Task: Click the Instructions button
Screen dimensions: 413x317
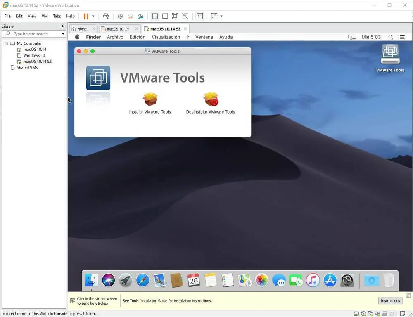Action: coord(390,300)
